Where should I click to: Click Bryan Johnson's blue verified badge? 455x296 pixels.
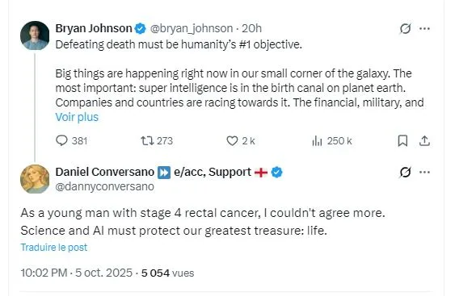141,29
